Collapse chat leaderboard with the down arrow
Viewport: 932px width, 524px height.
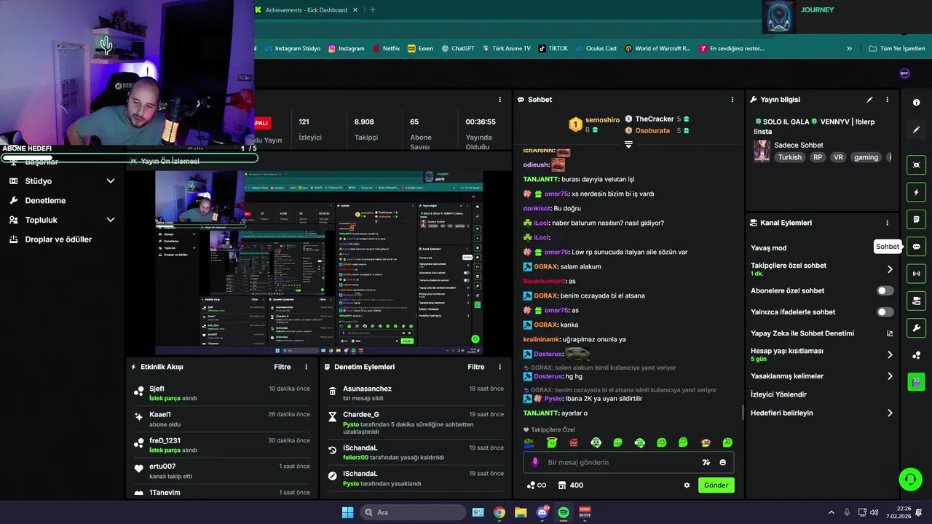(x=628, y=144)
